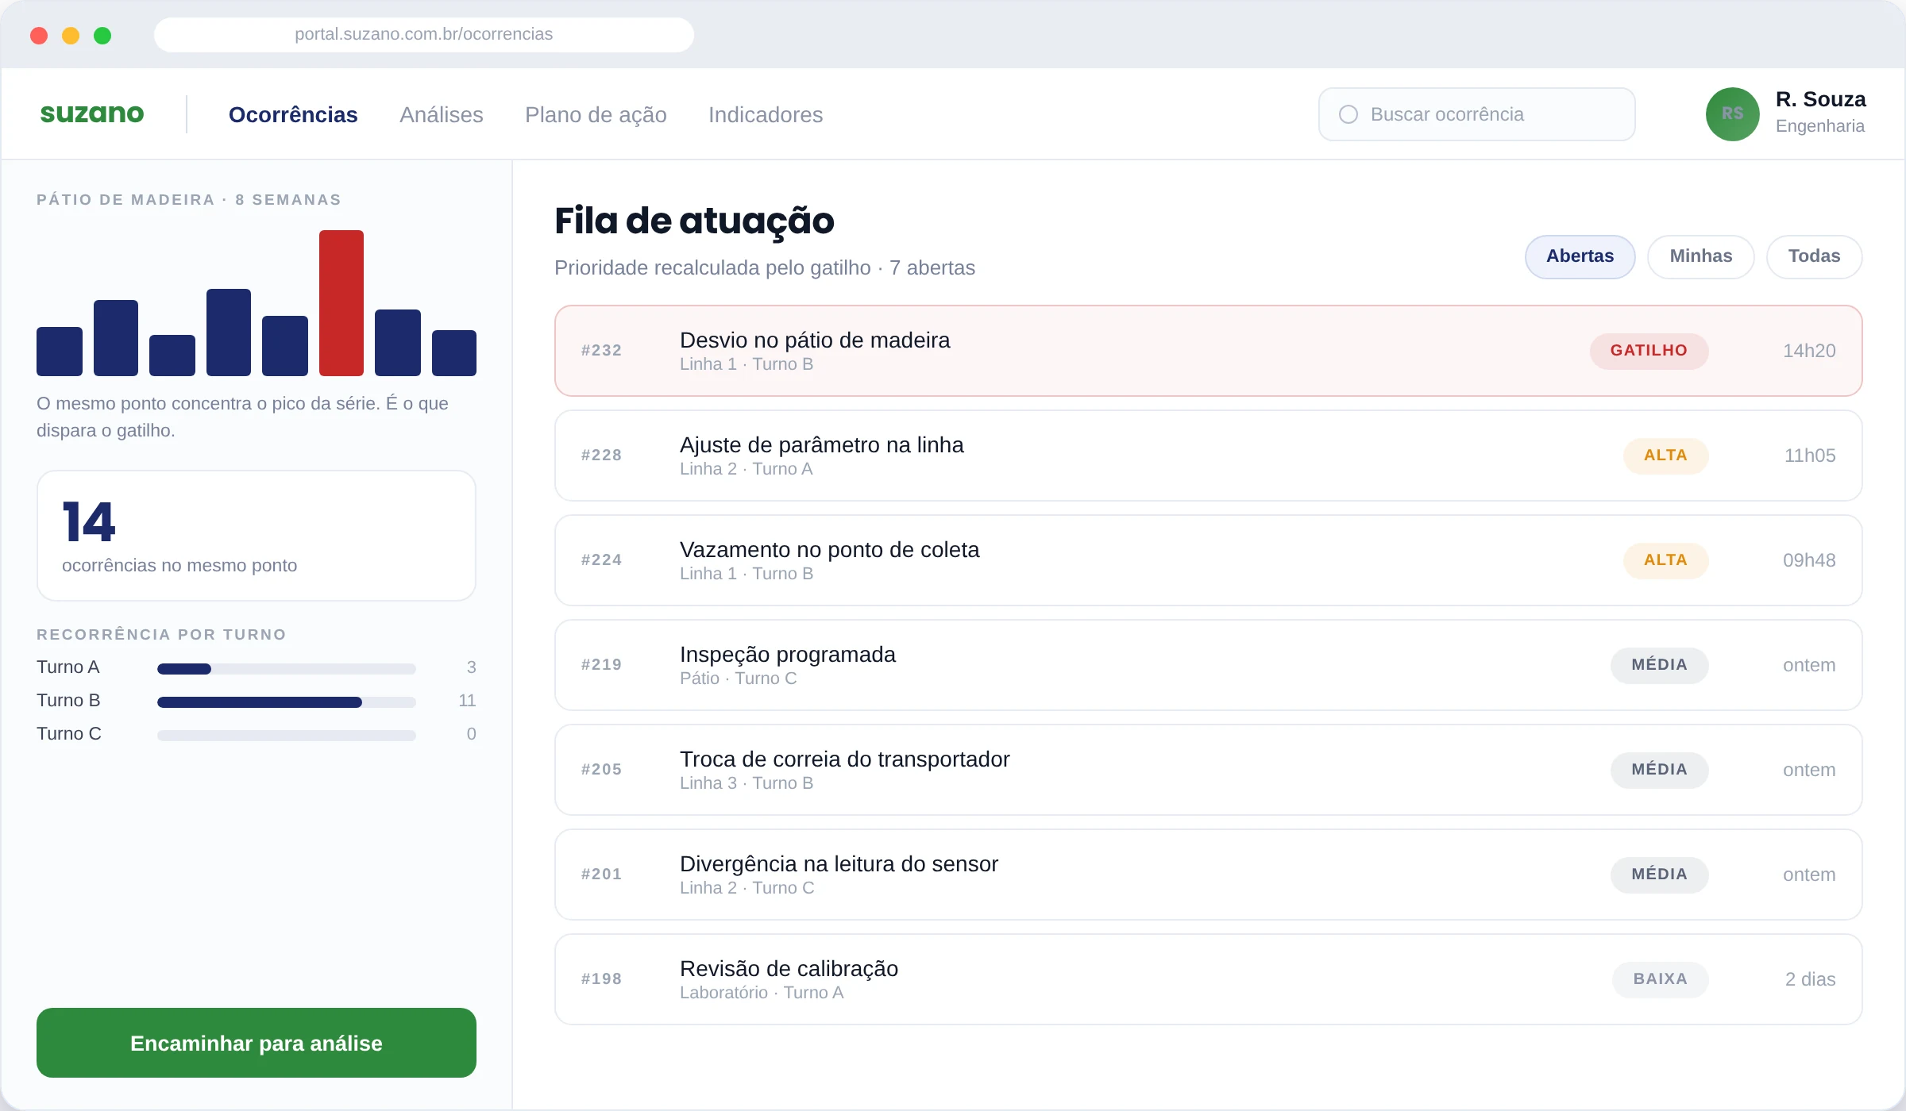Click the ALTA badge on #224
This screenshot has height=1111, width=1906.
point(1665,560)
